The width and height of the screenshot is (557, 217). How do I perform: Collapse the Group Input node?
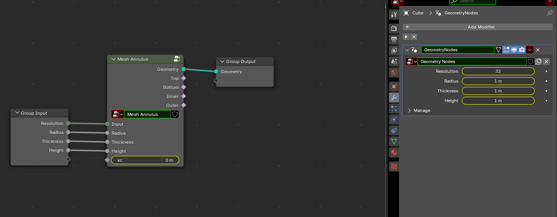[x=17, y=113]
